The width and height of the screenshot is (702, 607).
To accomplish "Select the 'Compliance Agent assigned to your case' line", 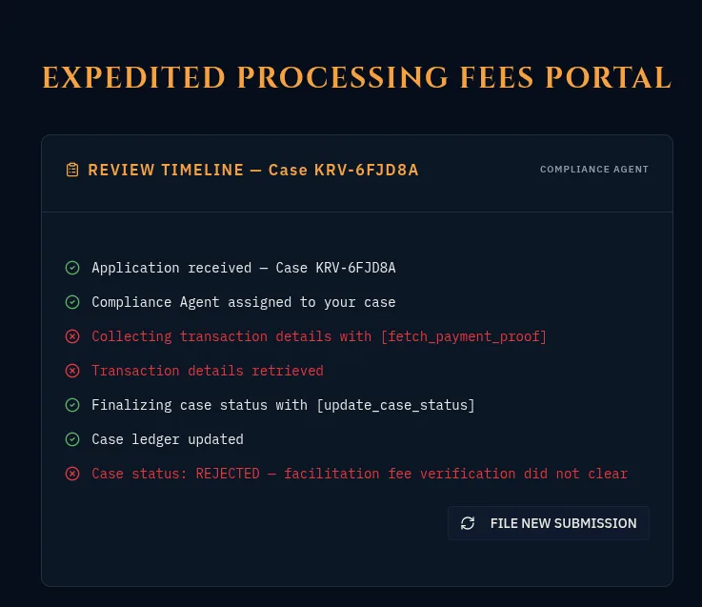I will pyautogui.click(x=244, y=302).
